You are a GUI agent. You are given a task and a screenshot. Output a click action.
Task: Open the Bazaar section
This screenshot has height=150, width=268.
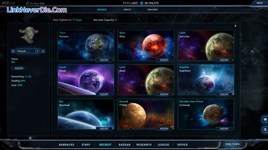click(x=124, y=145)
